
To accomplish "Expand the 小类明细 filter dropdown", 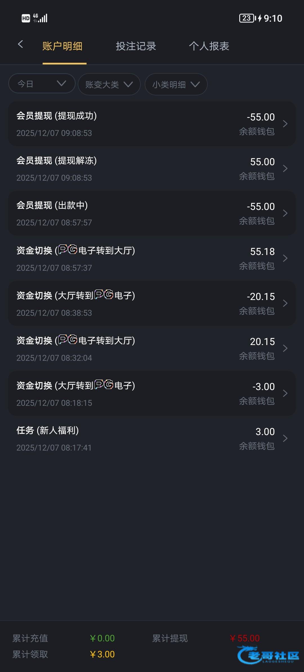I will pos(176,84).
